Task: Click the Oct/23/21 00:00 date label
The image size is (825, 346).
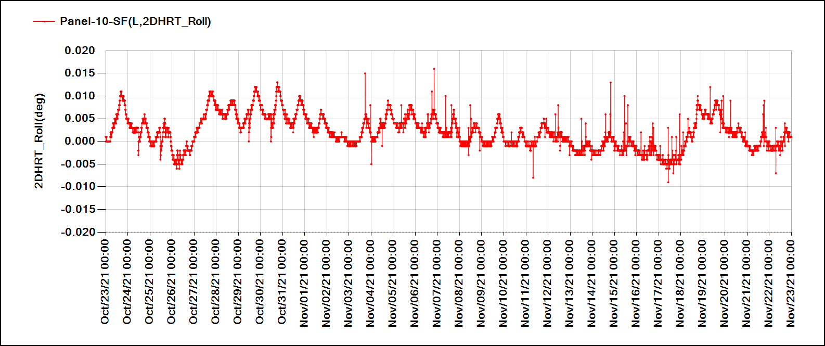Action: pos(105,282)
